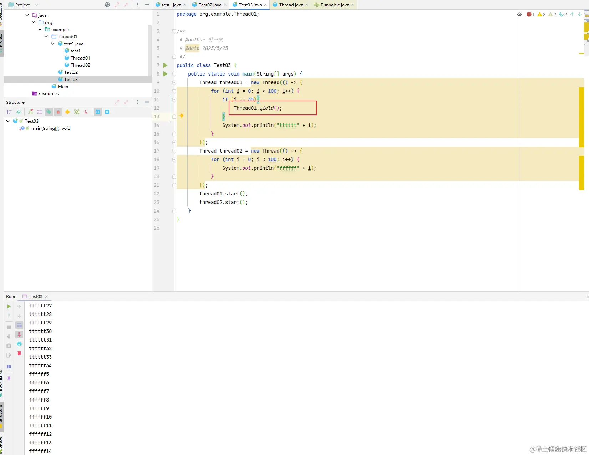Image resolution: width=589 pixels, height=455 pixels.
Task: Jump down the stack trace arrow
Action: (x=19, y=316)
